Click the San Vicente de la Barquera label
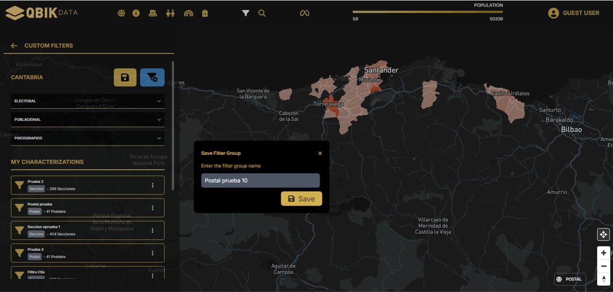This screenshot has width=613, height=292. tap(253, 94)
